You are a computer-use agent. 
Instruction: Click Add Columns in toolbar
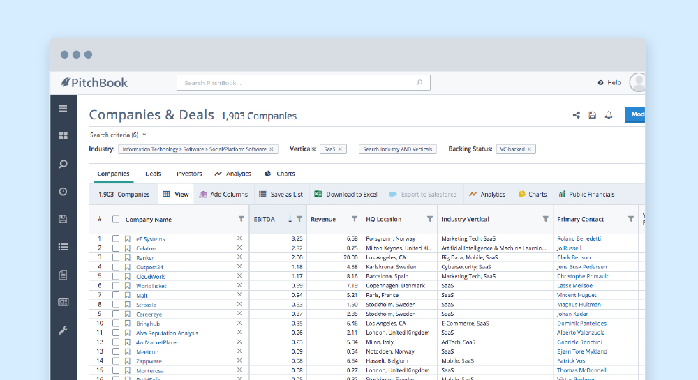tap(223, 195)
